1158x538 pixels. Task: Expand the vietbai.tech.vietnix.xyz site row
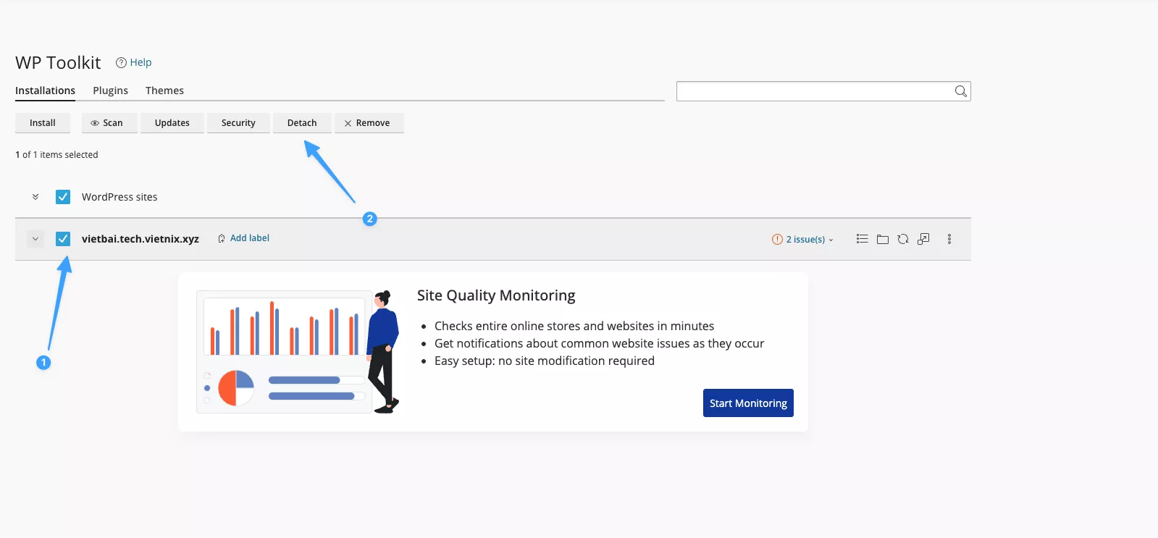35,239
